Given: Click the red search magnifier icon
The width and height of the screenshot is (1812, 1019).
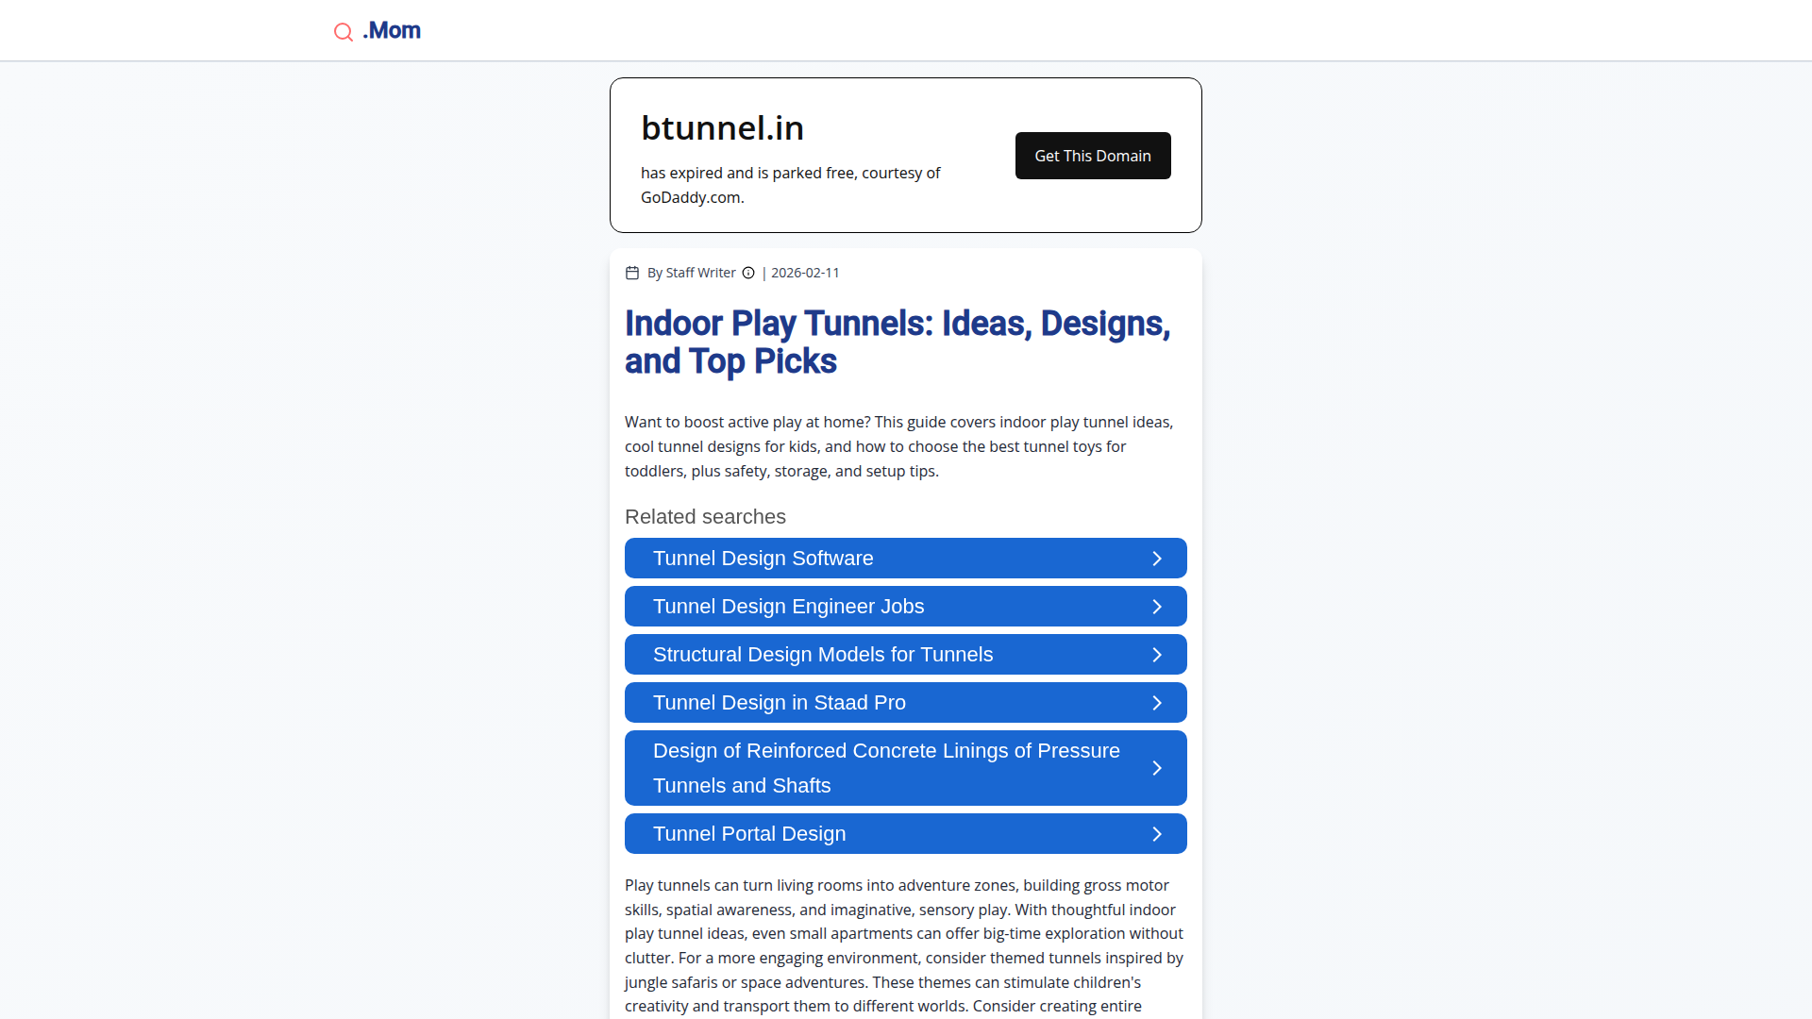Looking at the screenshot, I should click(344, 32).
